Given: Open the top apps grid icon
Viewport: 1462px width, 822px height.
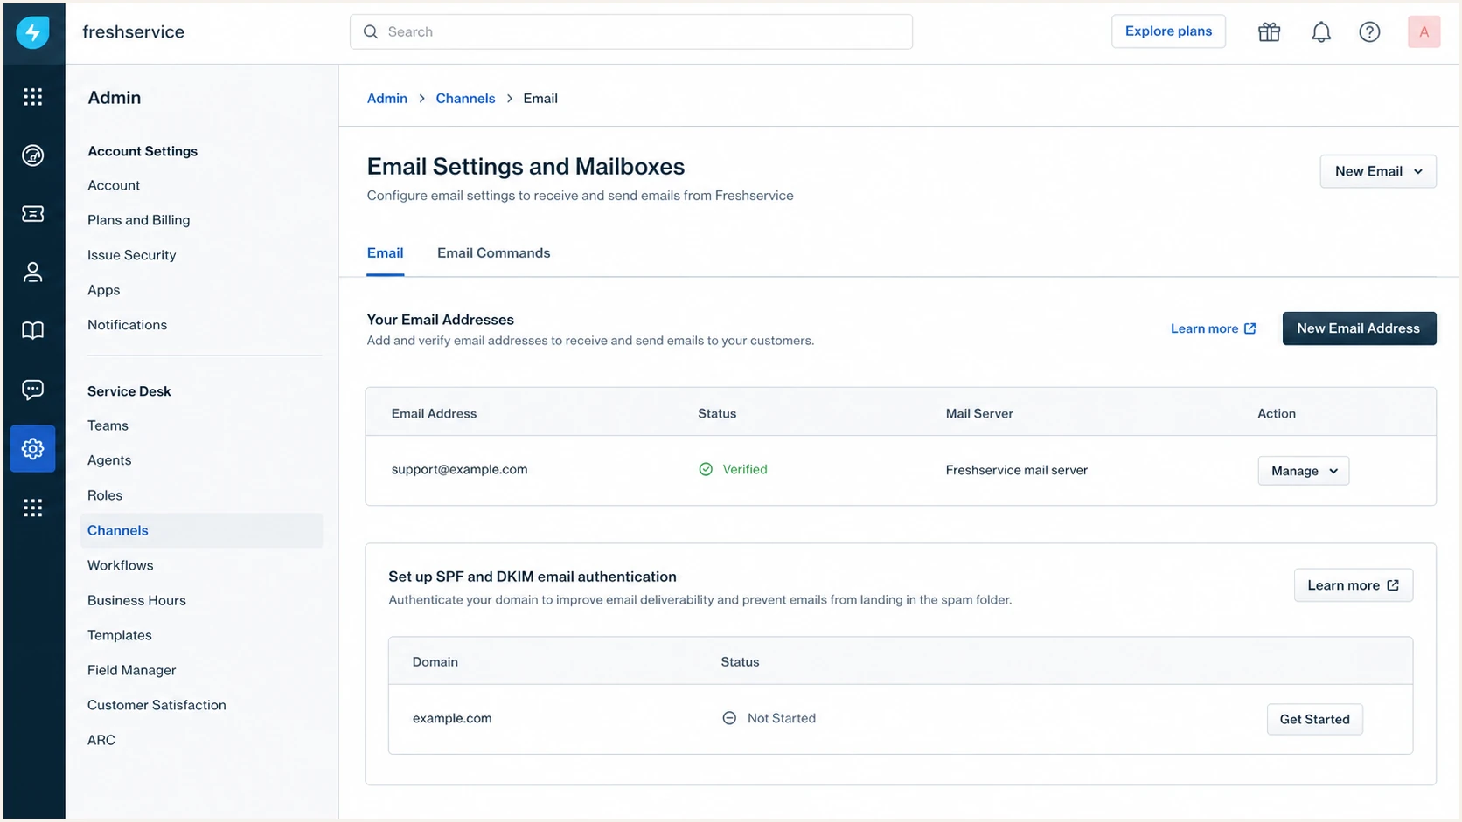Looking at the screenshot, I should (x=32, y=97).
